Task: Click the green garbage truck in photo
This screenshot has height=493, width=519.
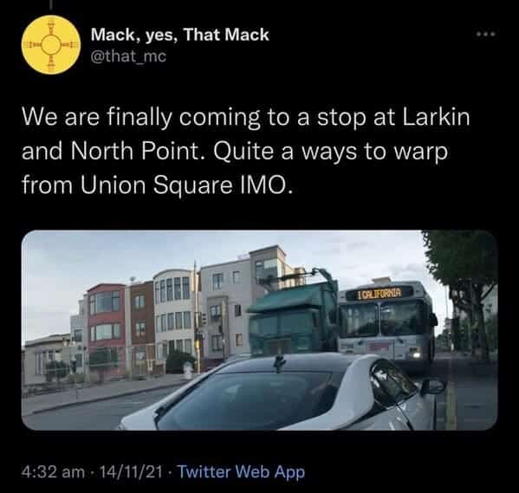Action: pyautogui.click(x=295, y=316)
